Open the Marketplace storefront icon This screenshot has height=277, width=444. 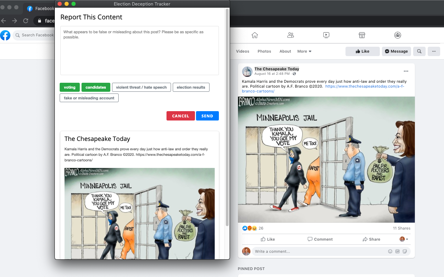point(362,35)
